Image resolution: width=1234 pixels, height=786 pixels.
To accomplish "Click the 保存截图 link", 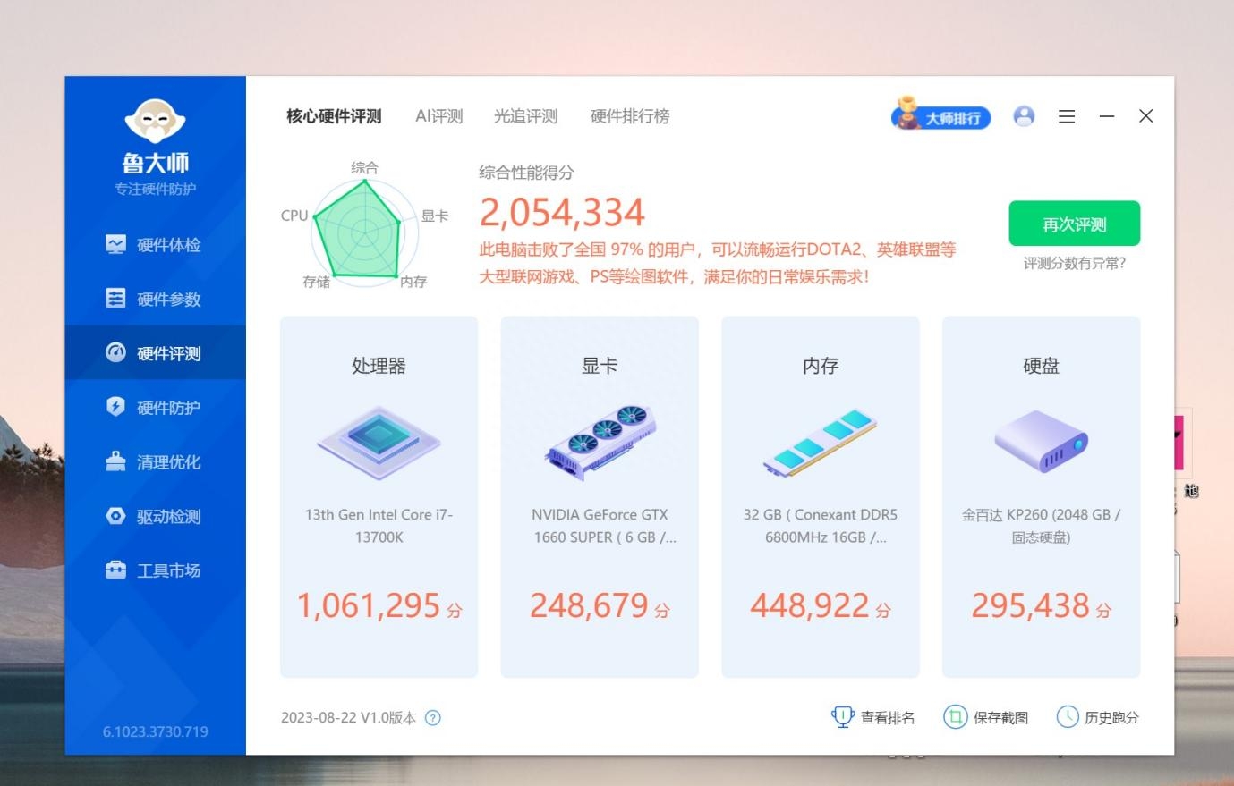I will tap(1000, 718).
